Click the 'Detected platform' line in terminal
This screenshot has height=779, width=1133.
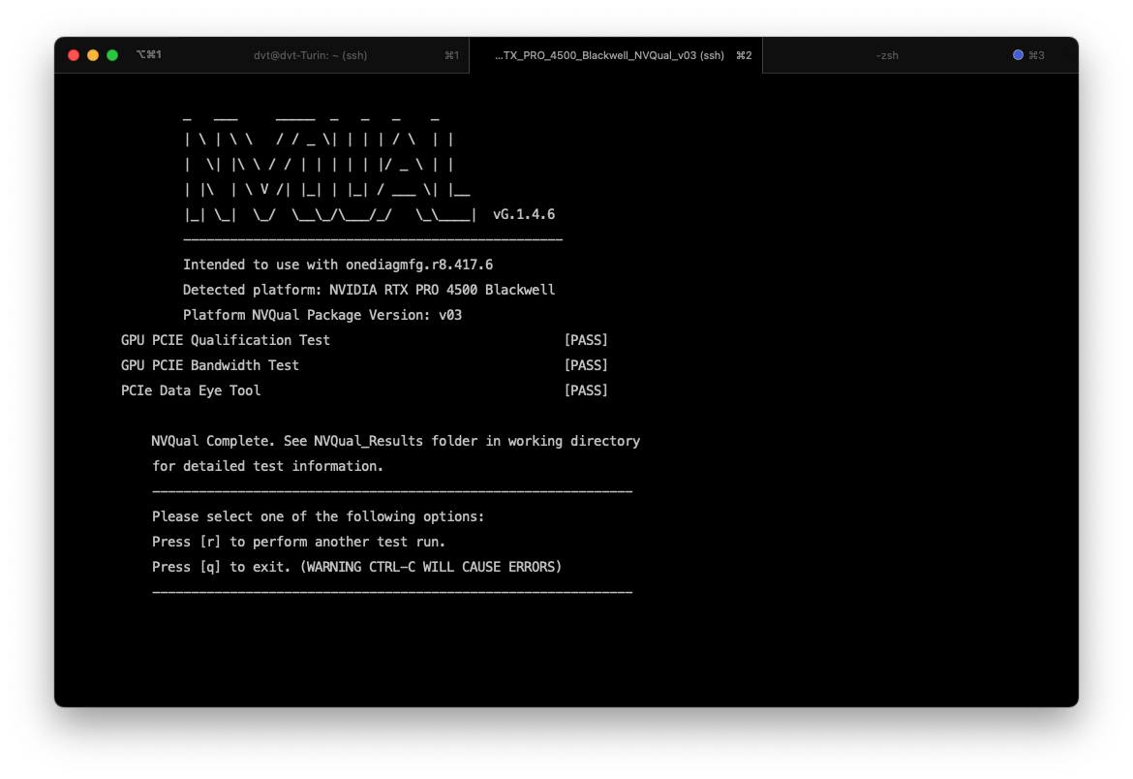click(368, 290)
